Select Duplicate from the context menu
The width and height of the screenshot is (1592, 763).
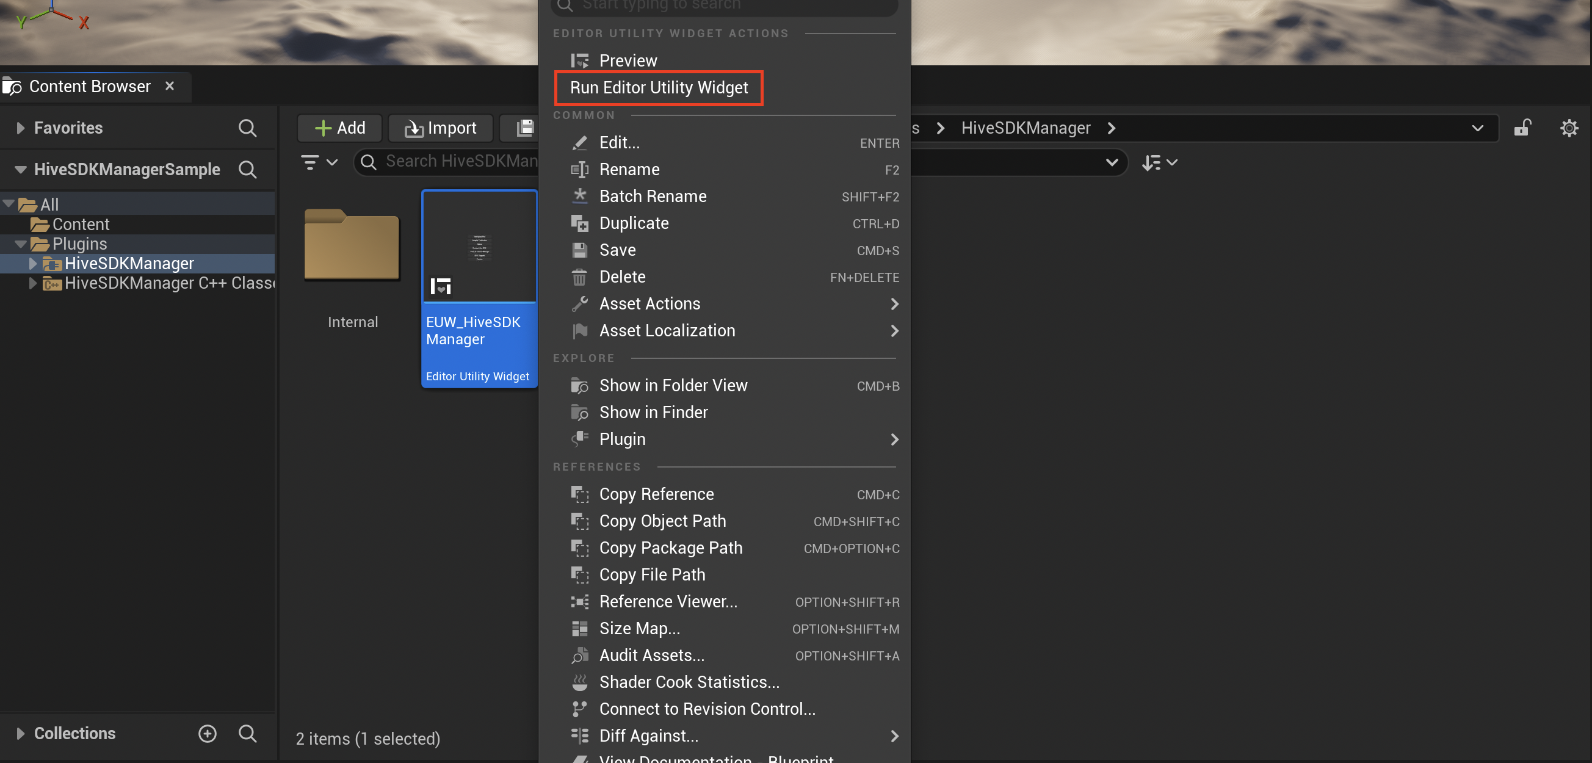(x=634, y=223)
